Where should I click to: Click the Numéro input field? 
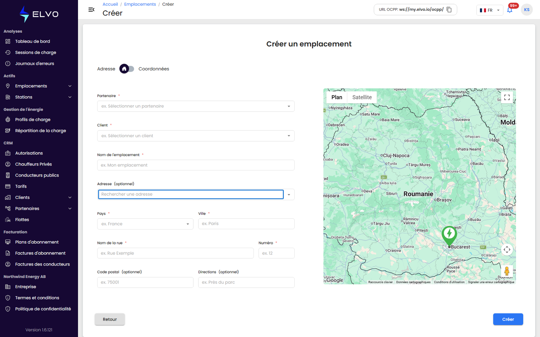[x=276, y=253]
